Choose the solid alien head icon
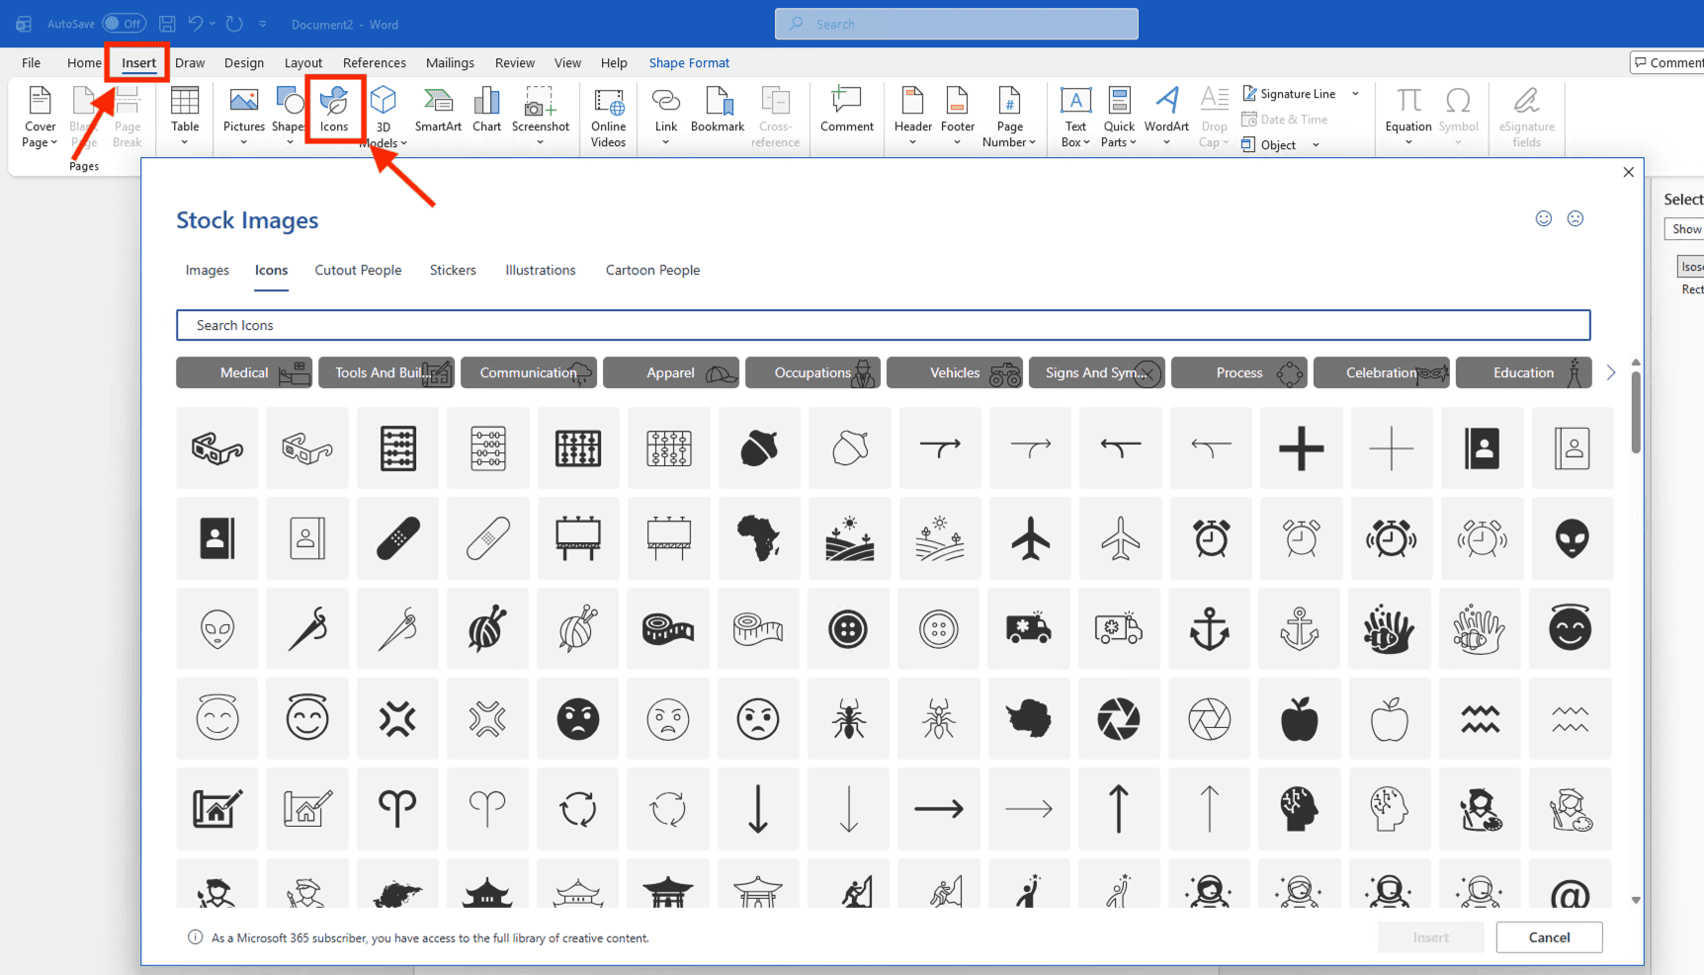This screenshot has height=975, width=1704. (x=1572, y=538)
